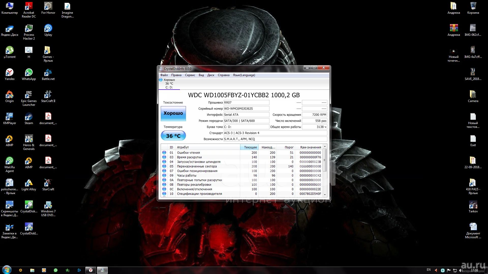Open the Сервис menu

pyautogui.click(x=190, y=75)
